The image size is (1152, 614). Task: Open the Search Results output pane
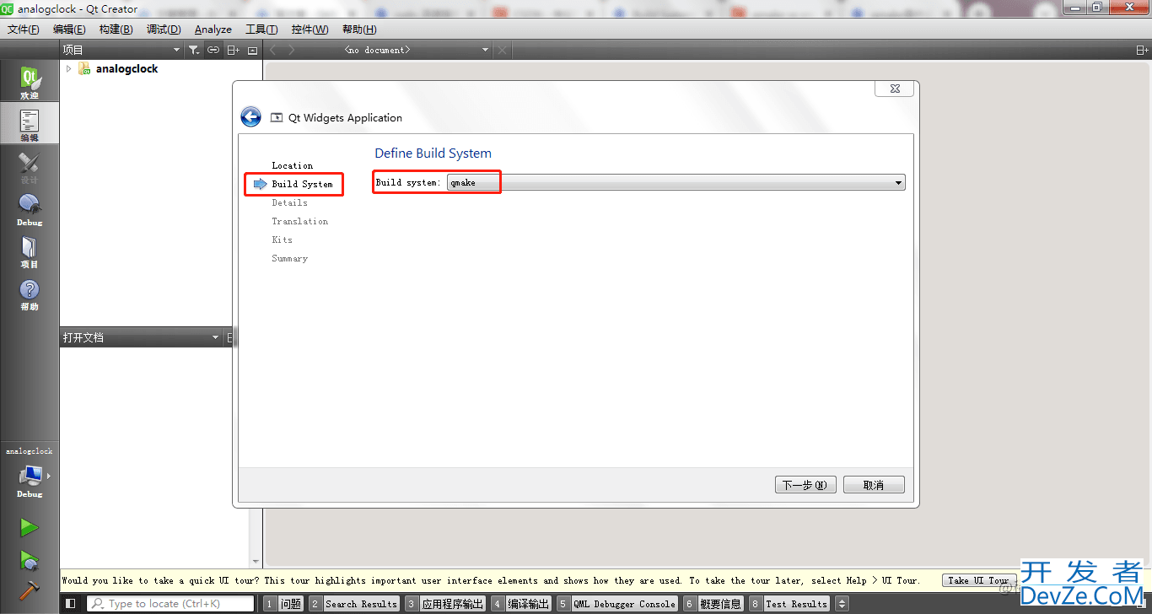click(353, 603)
